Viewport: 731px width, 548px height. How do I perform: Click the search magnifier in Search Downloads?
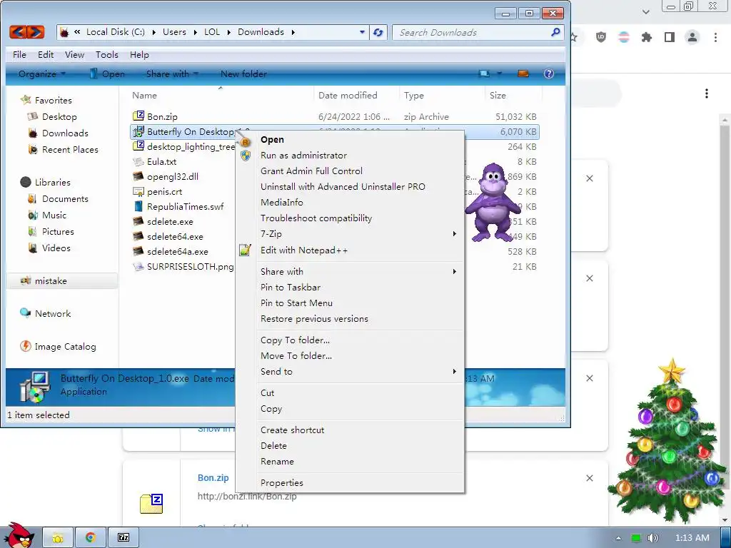click(555, 32)
